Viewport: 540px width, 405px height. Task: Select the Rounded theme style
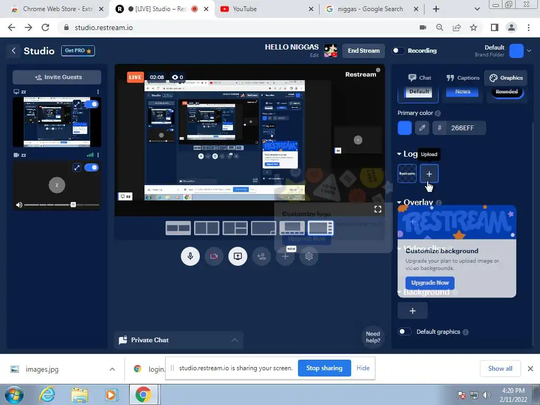507,93
